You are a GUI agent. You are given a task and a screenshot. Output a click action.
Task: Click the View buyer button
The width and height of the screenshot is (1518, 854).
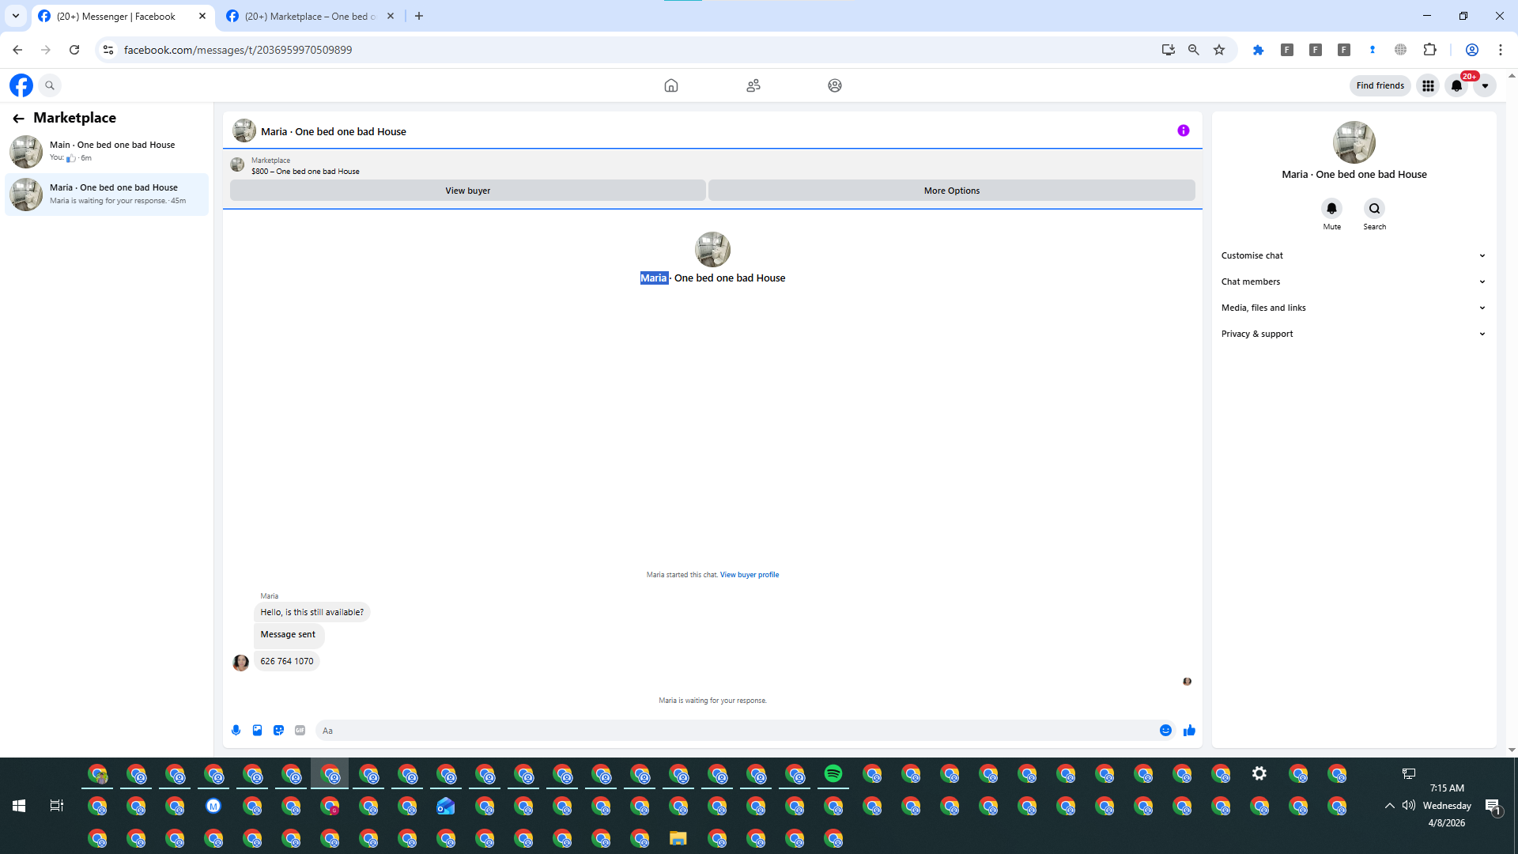point(467,191)
